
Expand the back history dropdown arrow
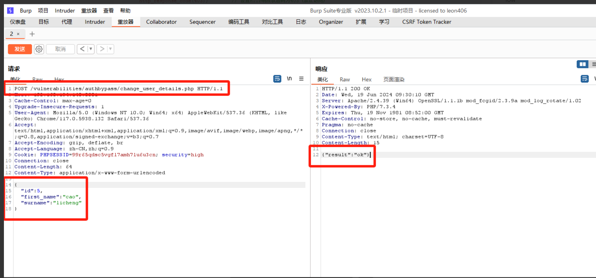click(91, 49)
